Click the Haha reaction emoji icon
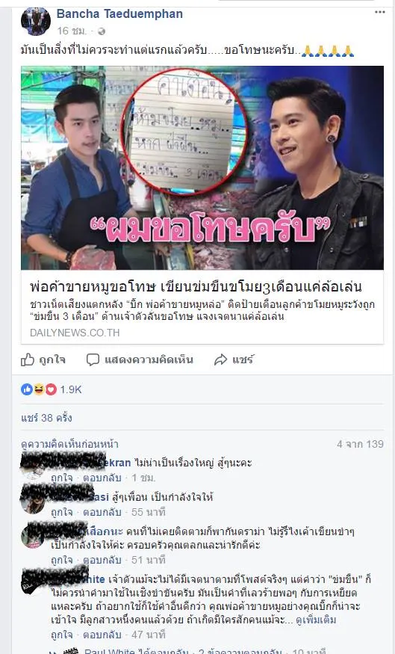This screenshot has width=395, height=654. (x=39, y=389)
